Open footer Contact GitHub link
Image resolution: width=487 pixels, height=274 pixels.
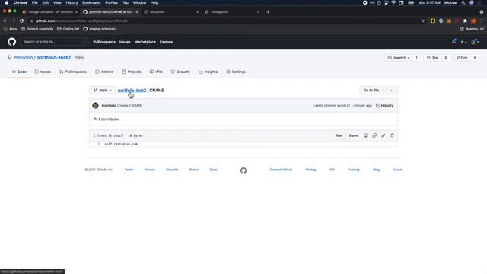point(281,170)
